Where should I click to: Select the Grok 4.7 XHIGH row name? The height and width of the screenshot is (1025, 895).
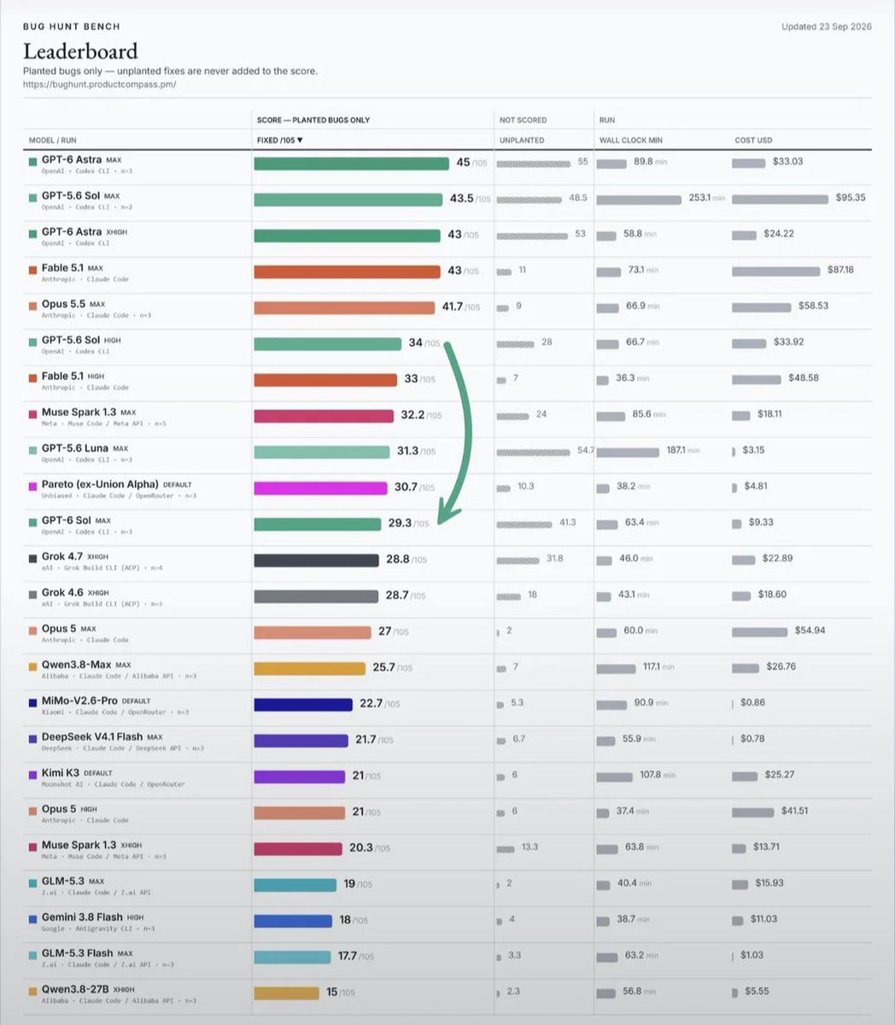coord(75,556)
